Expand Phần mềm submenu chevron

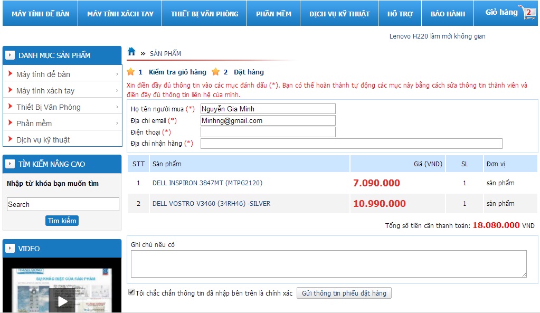click(117, 124)
